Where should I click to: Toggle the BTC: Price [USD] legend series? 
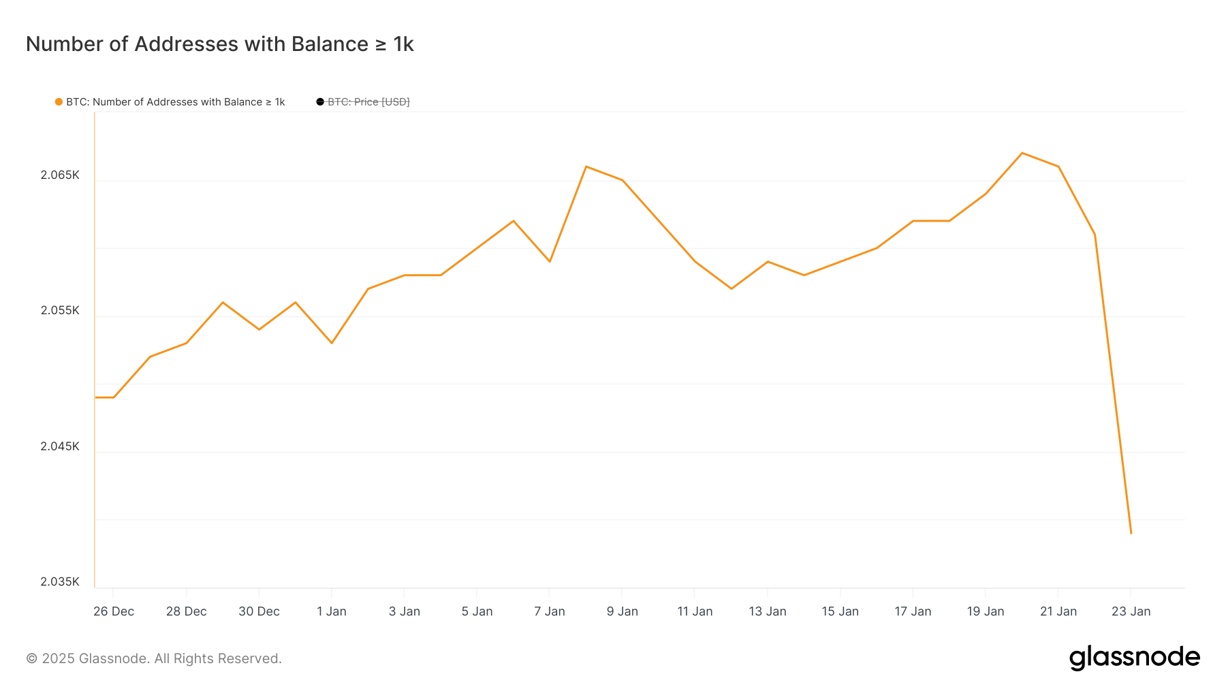pyautogui.click(x=368, y=102)
